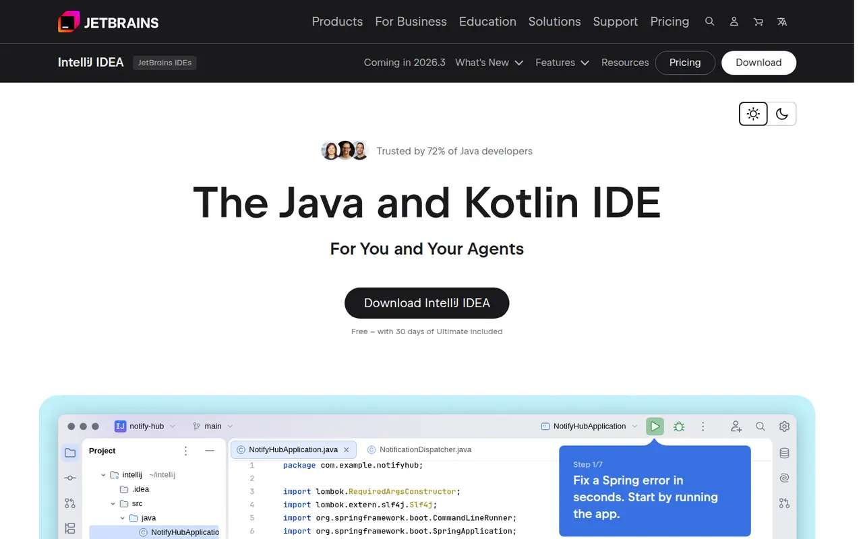Screen dimensions: 863x539
Task: Go to Pricing in top navigation
Action: coord(669,22)
